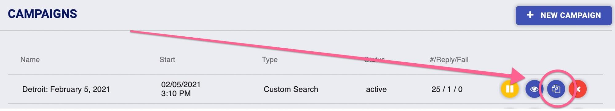Click the Custom Search type cell
This screenshot has height=111, width=615.
click(x=291, y=89)
